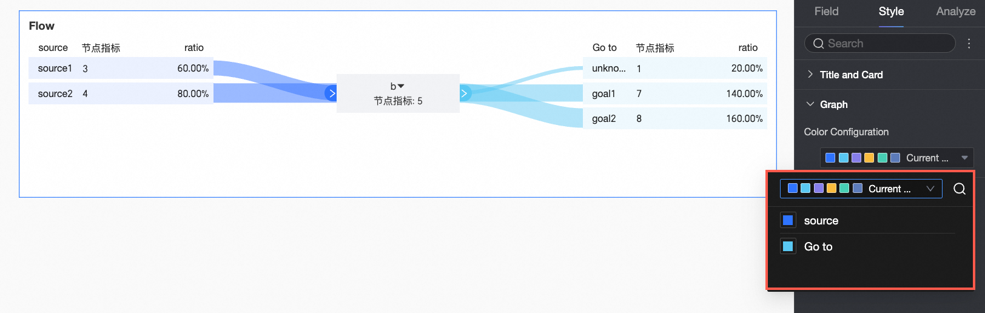
Task: Click the light-blue arrow circle leaving node b
Action: coord(464,93)
